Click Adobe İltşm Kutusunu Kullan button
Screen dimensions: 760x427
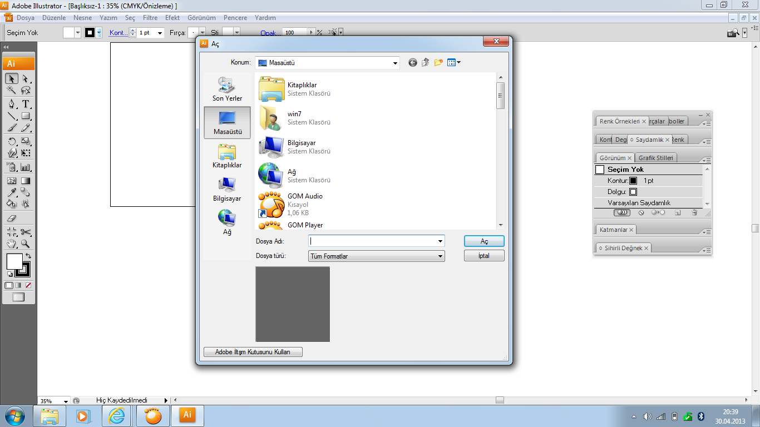[253, 352]
